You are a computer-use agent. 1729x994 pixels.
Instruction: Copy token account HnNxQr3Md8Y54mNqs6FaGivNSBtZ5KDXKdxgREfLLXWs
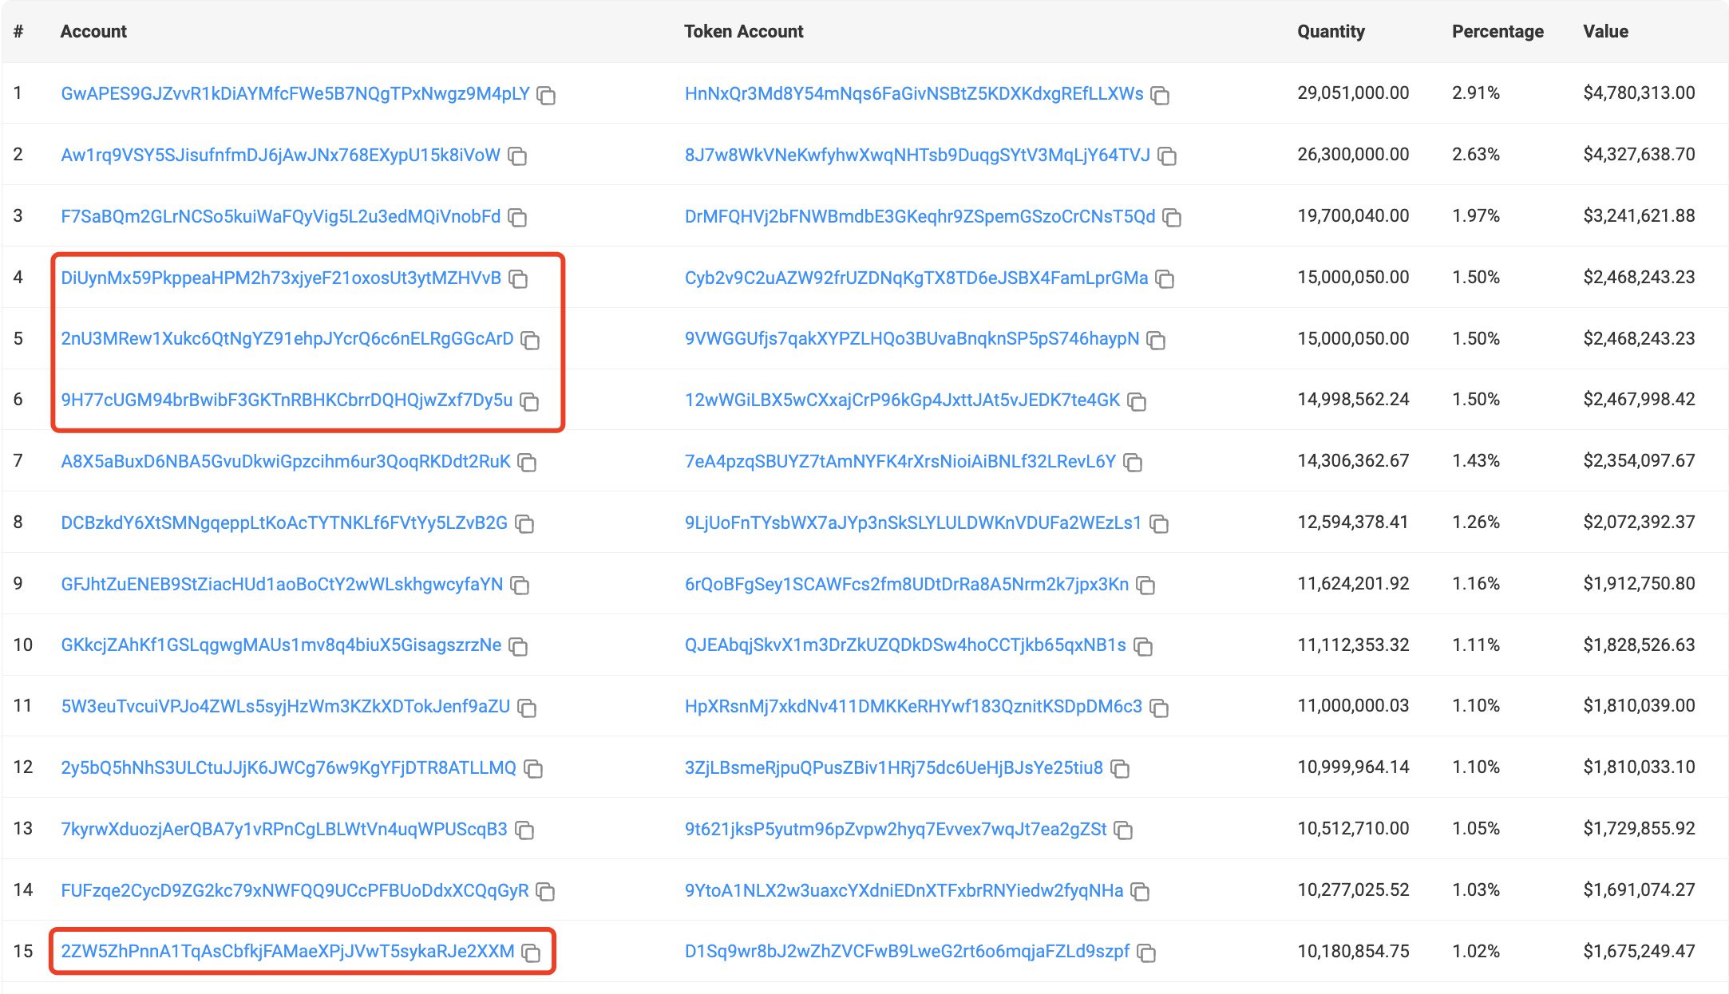pos(1160,95)
